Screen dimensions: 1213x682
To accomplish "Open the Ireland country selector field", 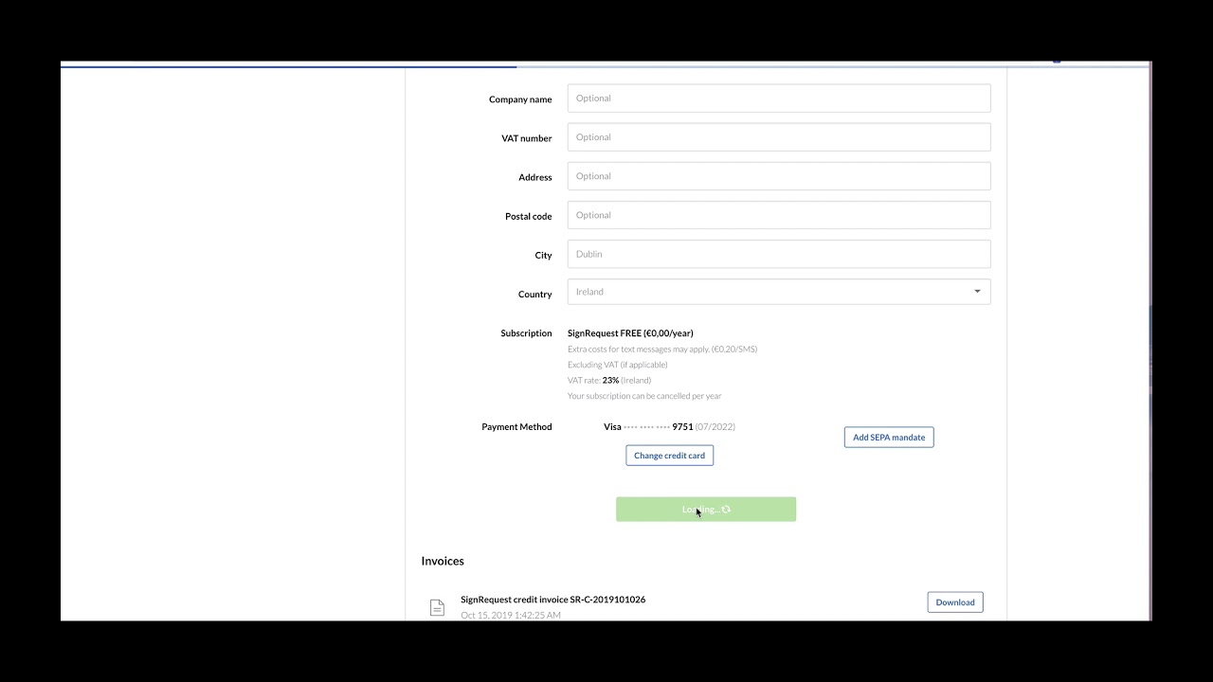I will pos(768,292).
